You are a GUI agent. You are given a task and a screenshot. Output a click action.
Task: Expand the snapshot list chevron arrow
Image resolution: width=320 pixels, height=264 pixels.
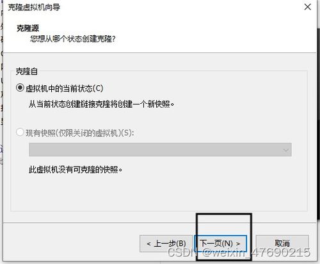coord(285,150)
